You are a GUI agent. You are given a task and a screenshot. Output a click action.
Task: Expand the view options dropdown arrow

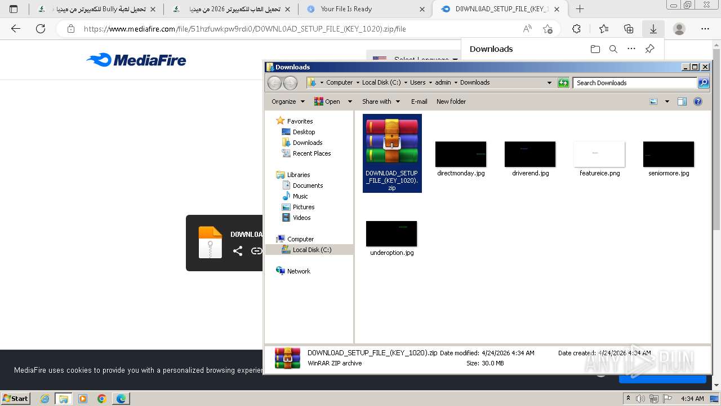pyautogui.click(x=667, y=101)
